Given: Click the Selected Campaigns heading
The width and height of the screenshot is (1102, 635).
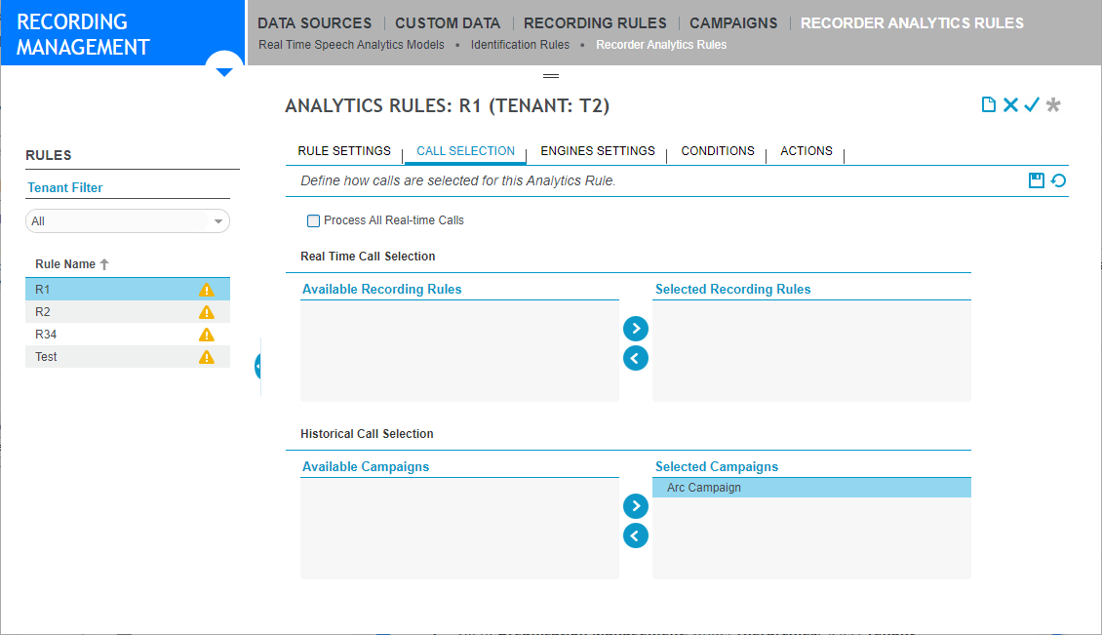Looking at the screenshot, I should click(x=716, y=467).
